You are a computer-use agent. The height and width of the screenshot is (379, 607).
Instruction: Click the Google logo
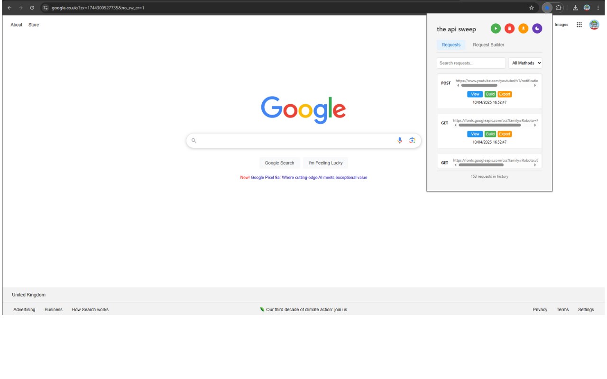point(303,110)
